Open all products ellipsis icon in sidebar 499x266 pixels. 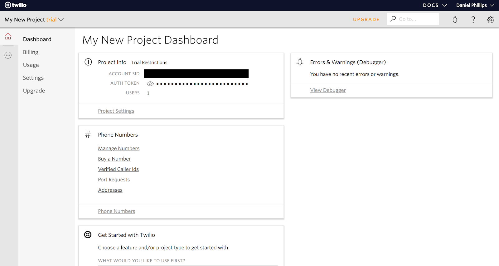click(8, 55)
